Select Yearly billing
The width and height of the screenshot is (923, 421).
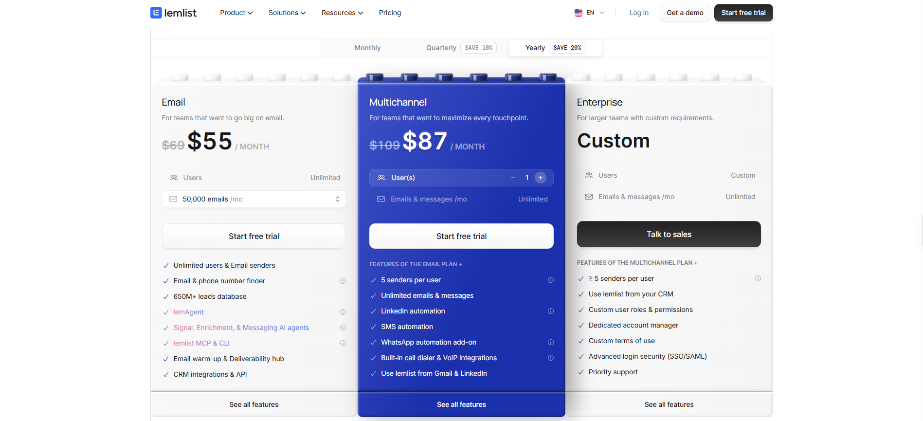click(x=555, y=48)
